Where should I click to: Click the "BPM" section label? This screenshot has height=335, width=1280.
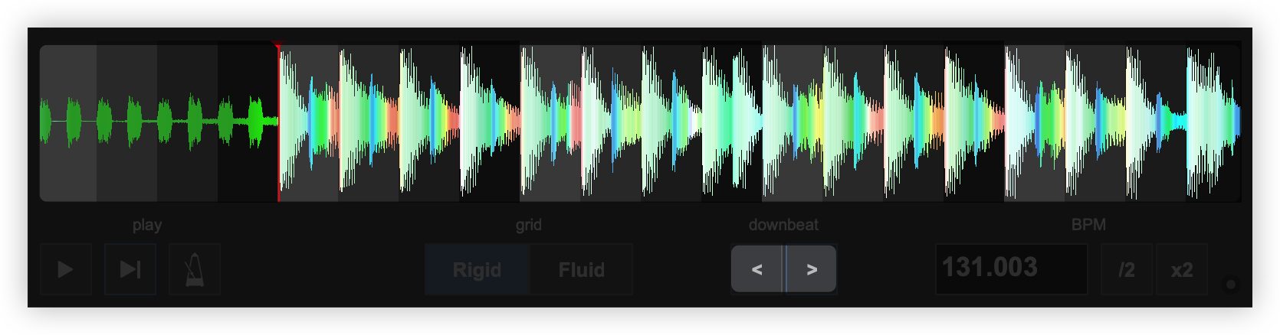tap(1088, 225)
